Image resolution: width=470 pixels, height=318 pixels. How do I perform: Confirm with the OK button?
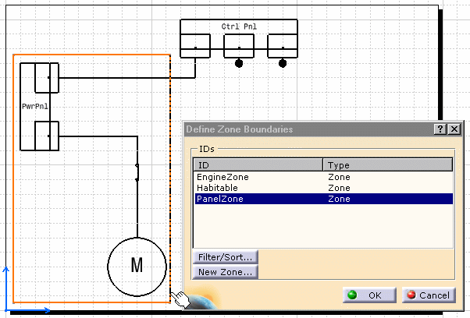(x=366, y=295)
